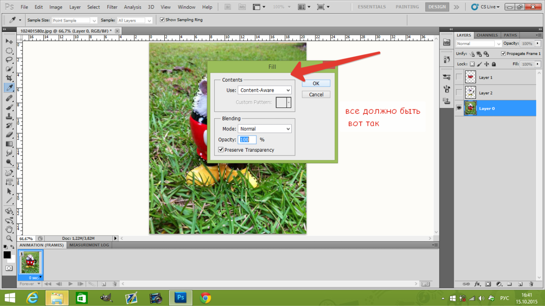545x306 pixels.
Task: Click the foreground color swatch
Action: point(7,255)
